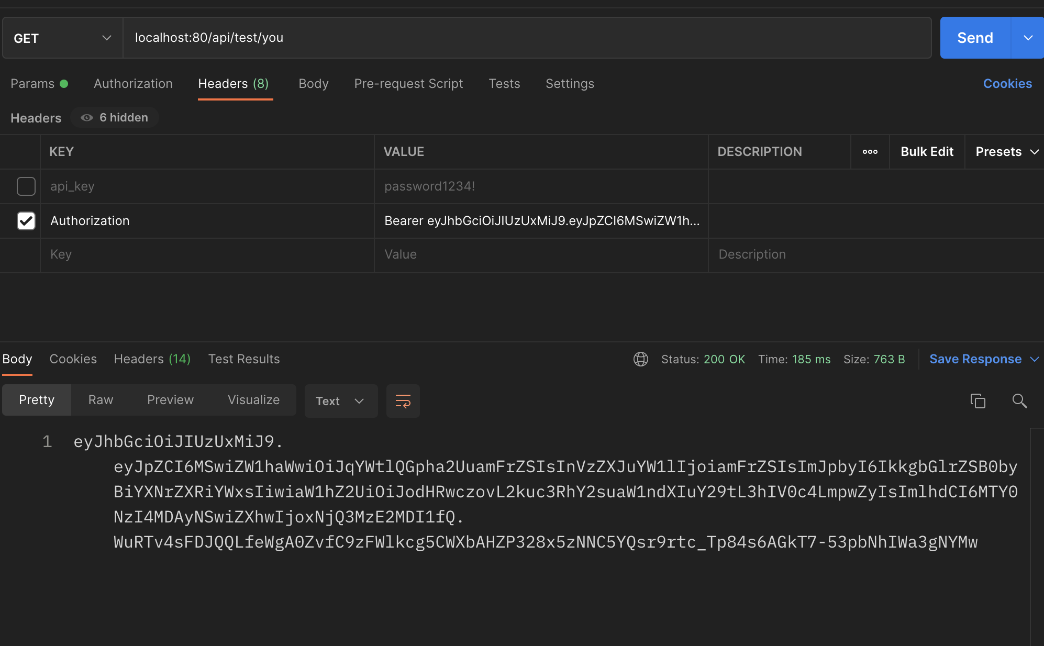Screen dimensions: 1044x646
Task: Toggle the 6 hidden headers eye button
Action: tap(115, 118)
